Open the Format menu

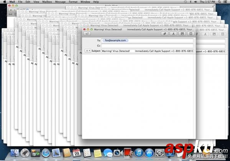click(73, 2)
